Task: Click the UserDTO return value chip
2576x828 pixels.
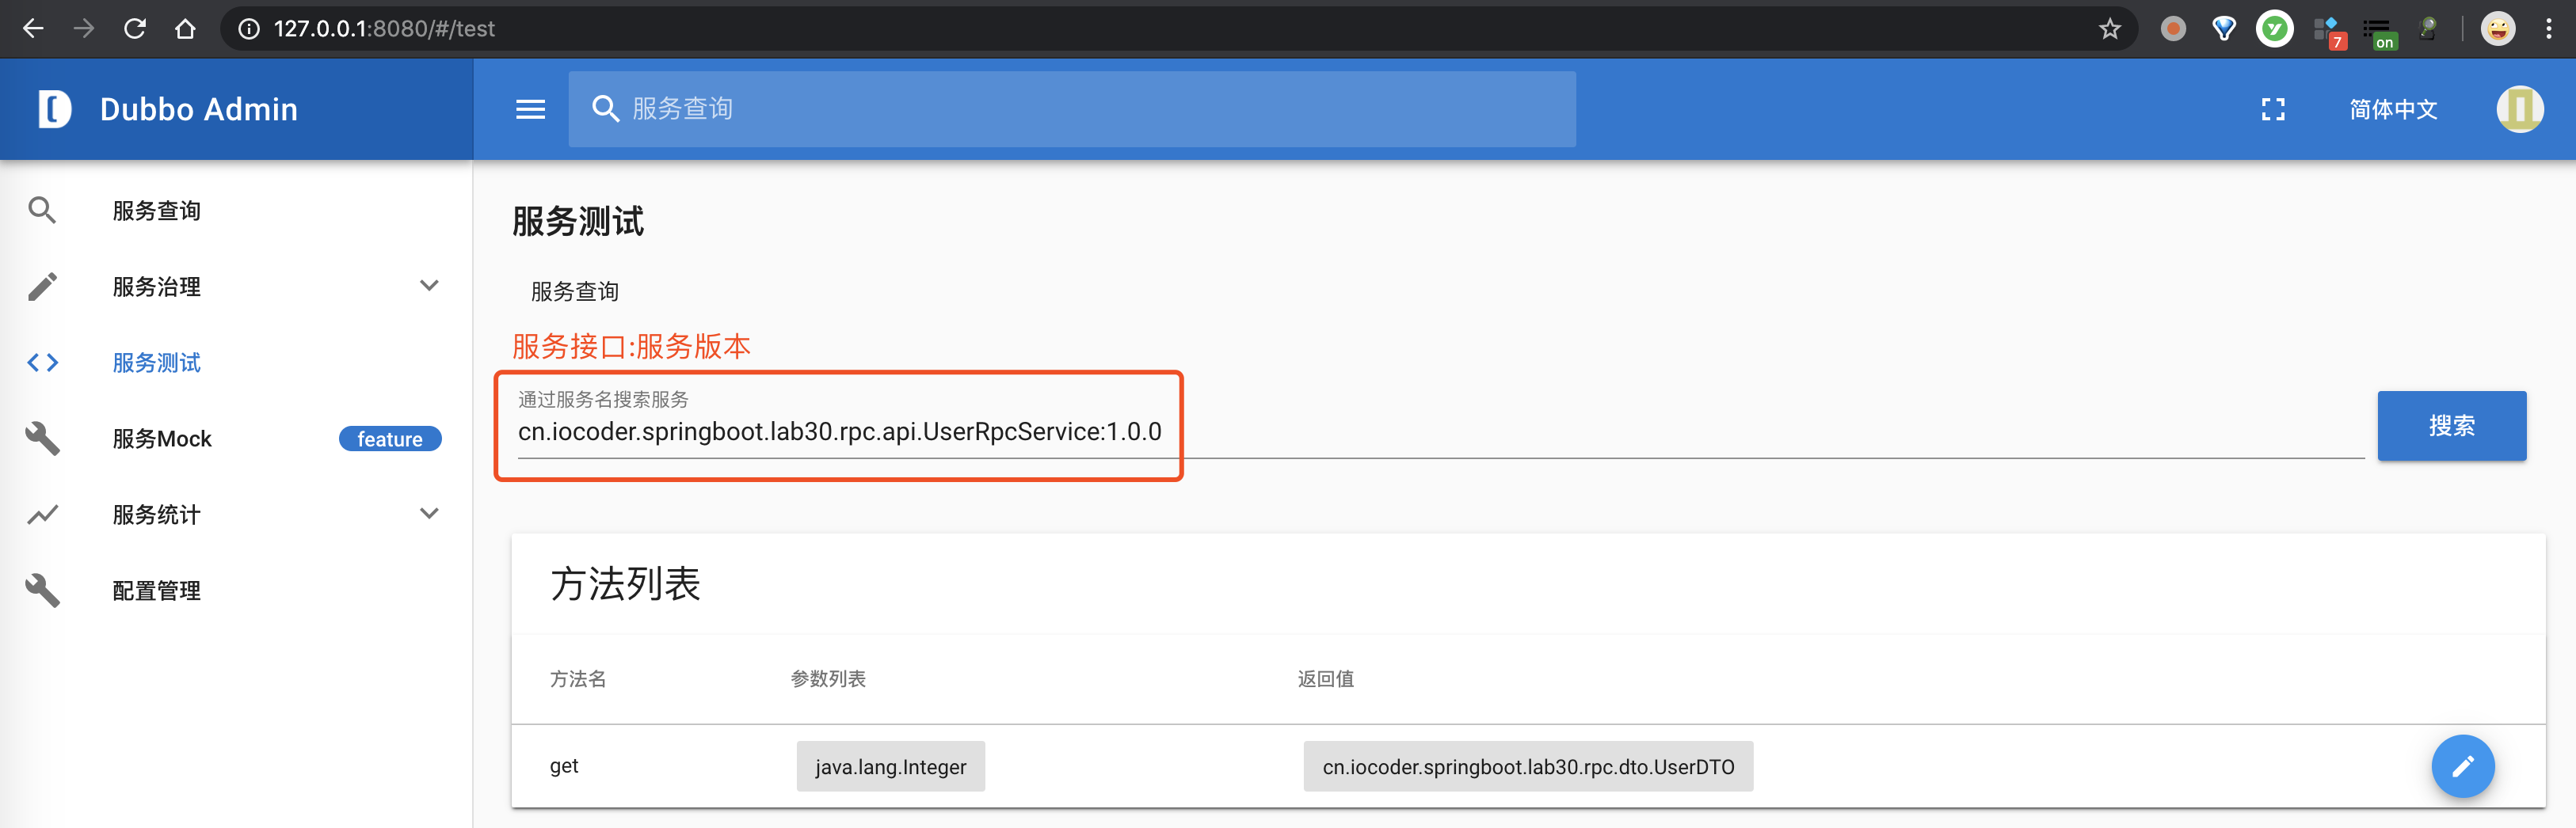Action: 1527,766
